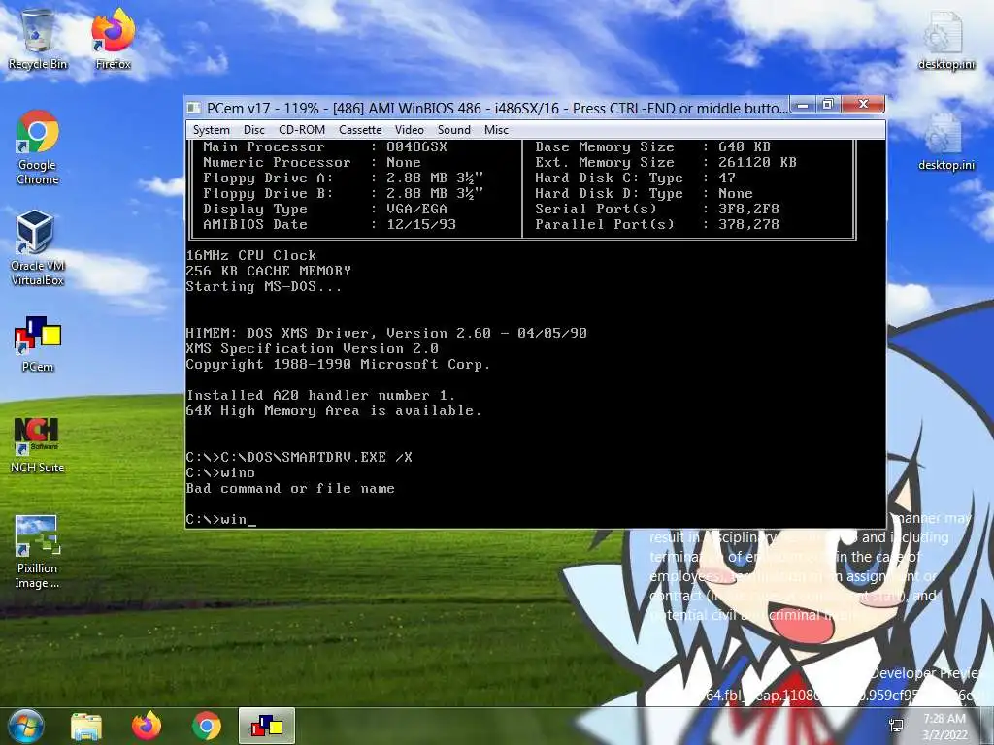Select the Oracle VM VirtualBox desktop icon
Screen dimensions: 994x745
pos(38,248)
